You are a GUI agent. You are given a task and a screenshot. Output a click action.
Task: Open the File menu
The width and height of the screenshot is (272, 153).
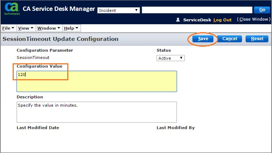pyautogui.click(x=8, y=28)
